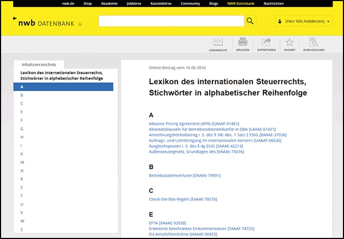The image size is (344, 239).
Task: Select letter A in table of contents
Action: [x=63, y=87]
